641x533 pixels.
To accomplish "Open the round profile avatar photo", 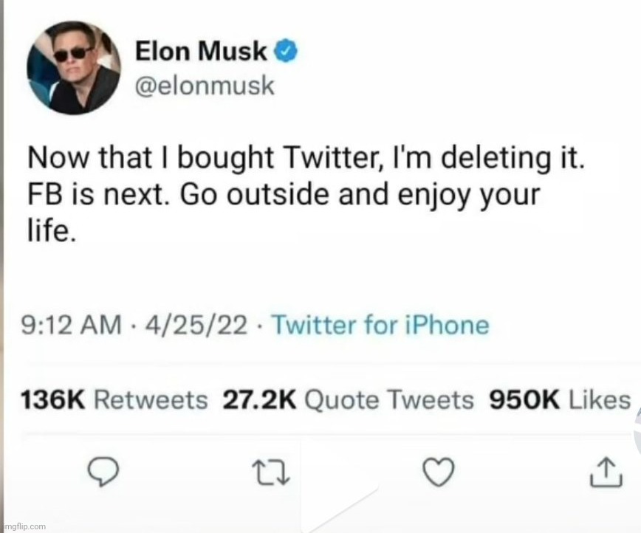I will pos(74,67).
